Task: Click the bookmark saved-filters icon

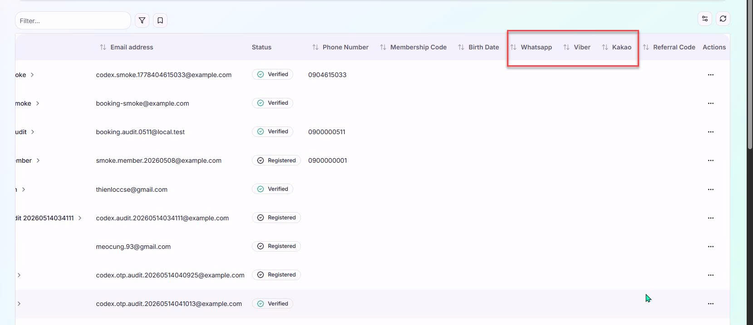Action: pyautogui.click(x=160, y=20)
